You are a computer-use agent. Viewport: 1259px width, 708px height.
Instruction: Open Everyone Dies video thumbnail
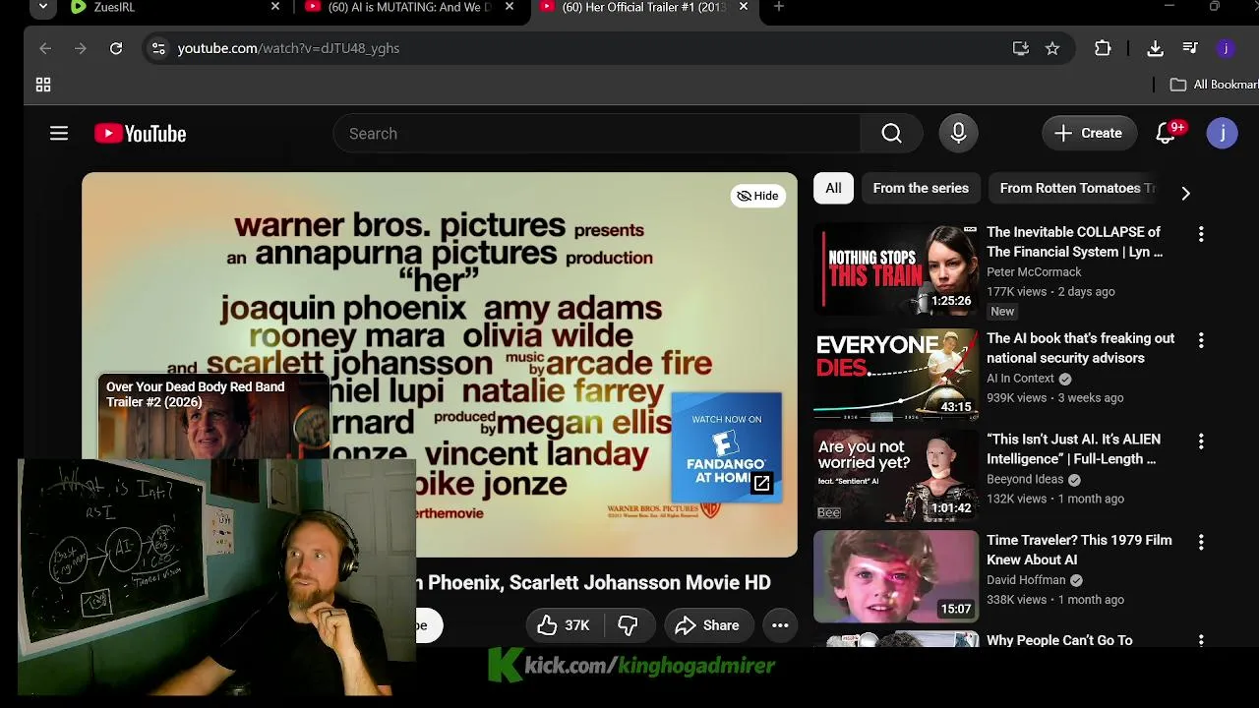point(896,376)
